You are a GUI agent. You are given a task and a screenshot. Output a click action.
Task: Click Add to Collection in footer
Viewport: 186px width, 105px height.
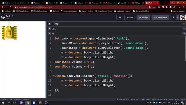coord(157,100)
